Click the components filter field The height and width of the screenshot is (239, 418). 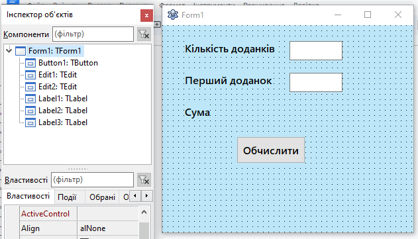[x=93, y=34]
